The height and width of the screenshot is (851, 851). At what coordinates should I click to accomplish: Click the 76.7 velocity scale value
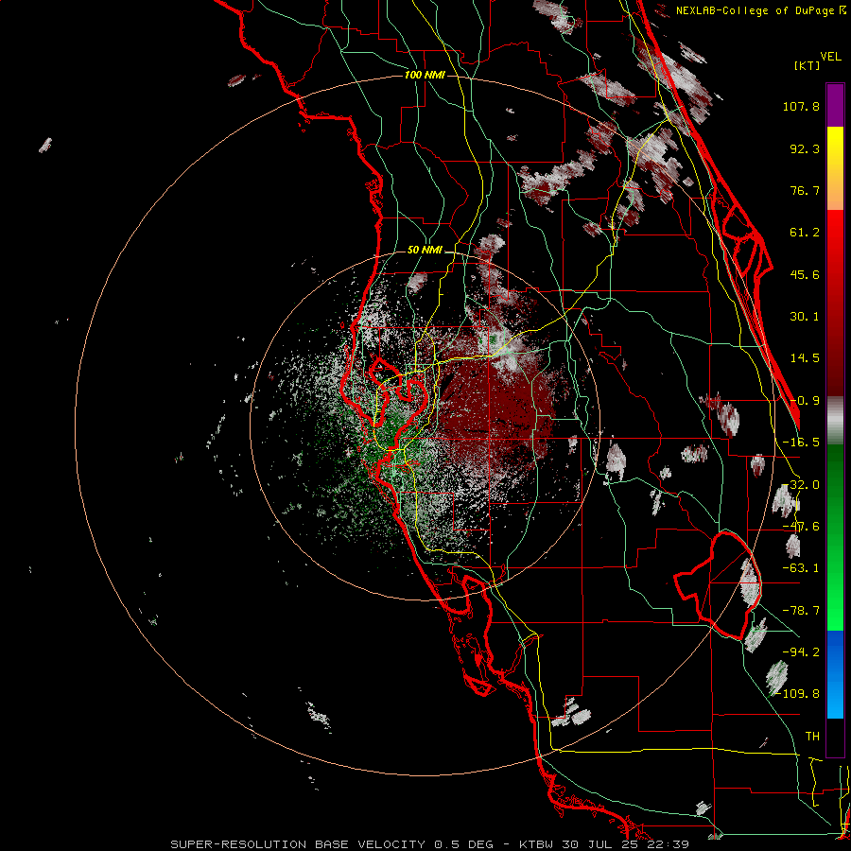pyautogui.click(x=805, y=190)
